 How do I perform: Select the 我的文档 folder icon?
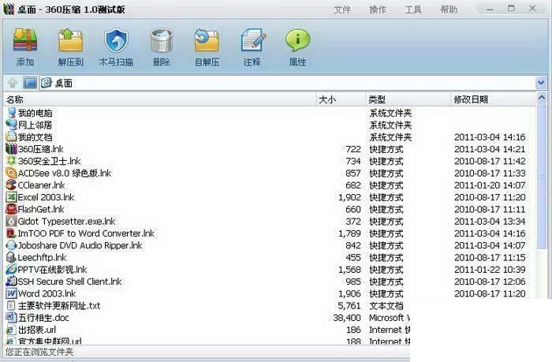pos(11,136)
